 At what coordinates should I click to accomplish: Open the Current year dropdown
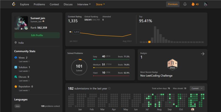(x=197, y=88)
